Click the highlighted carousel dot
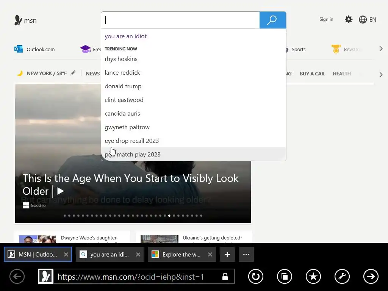The width and height of the screenshot is (388, 291). (x=169, y=216)
